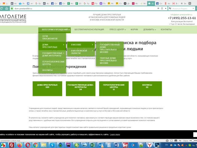197x148 pixels.
Task: Open the Пресс-центр dropdown menu
Action: click(117, 30)
